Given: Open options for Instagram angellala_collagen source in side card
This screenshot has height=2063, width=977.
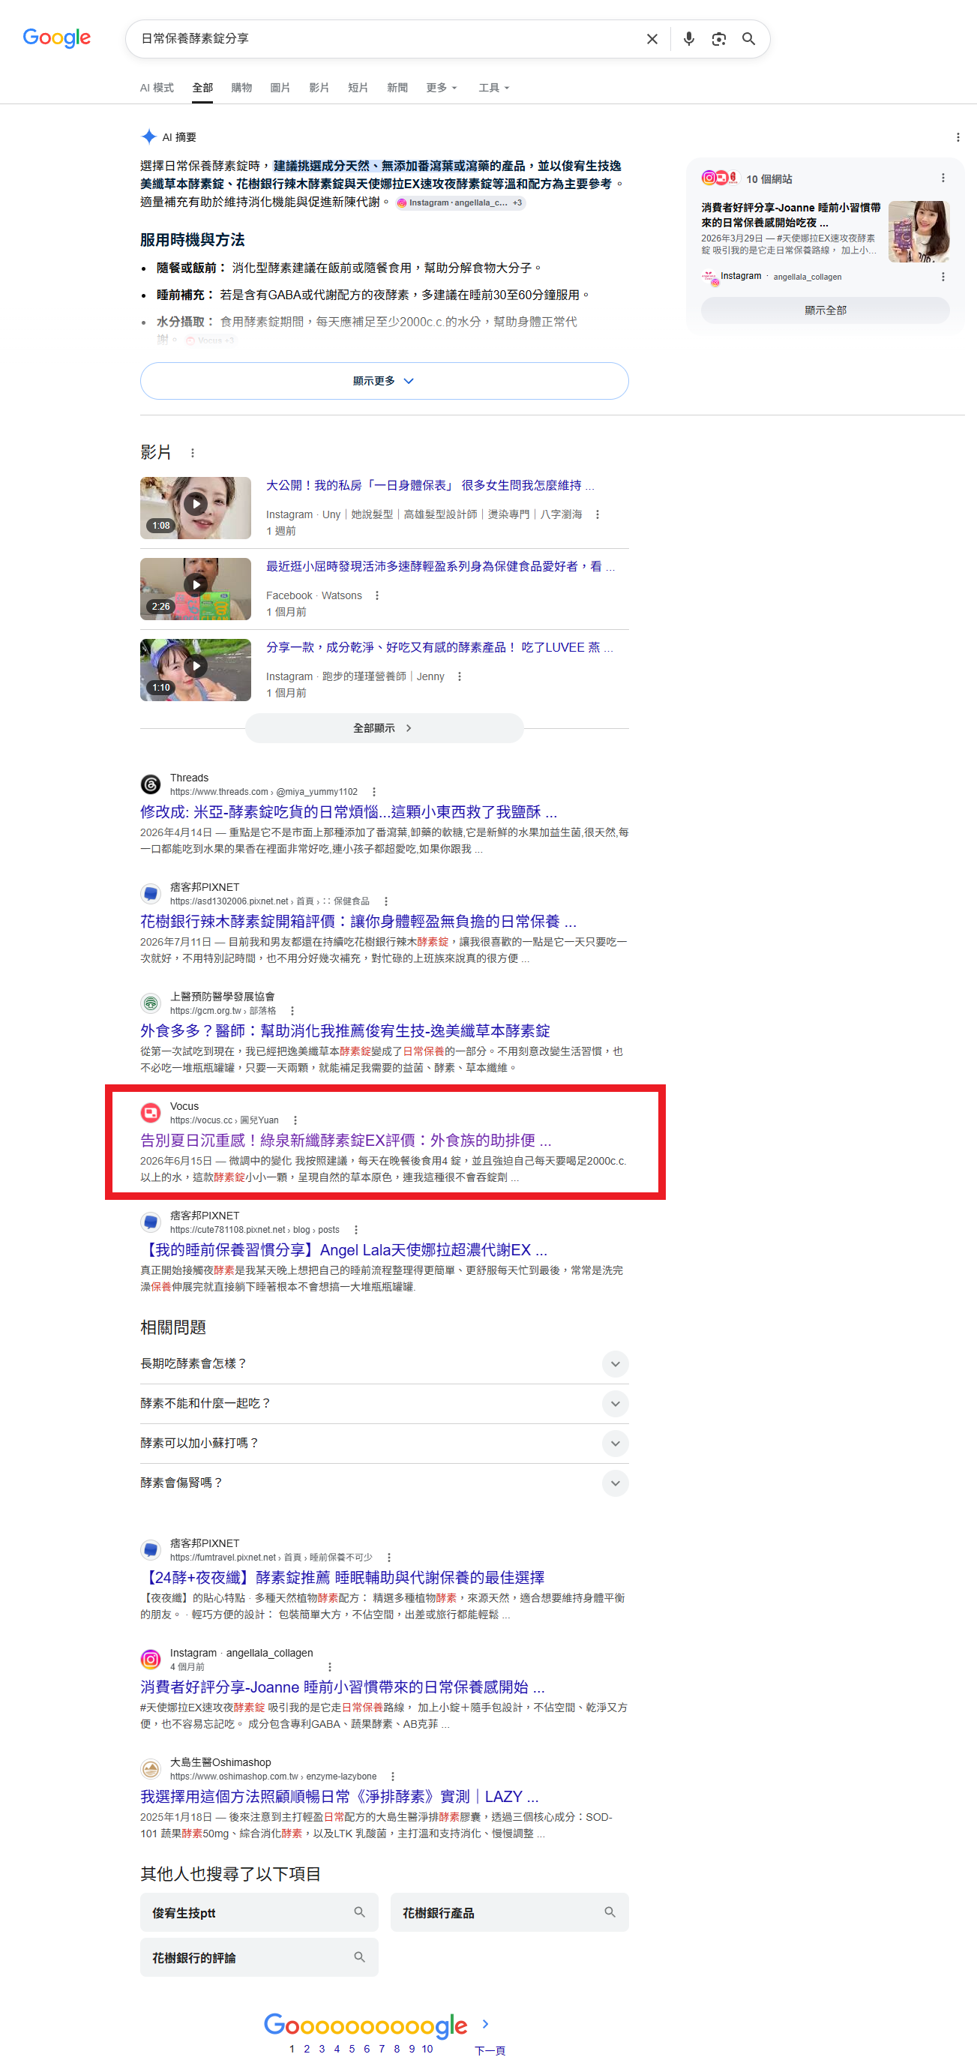Looking at the screenshot, I should click(x=943, y=277).
